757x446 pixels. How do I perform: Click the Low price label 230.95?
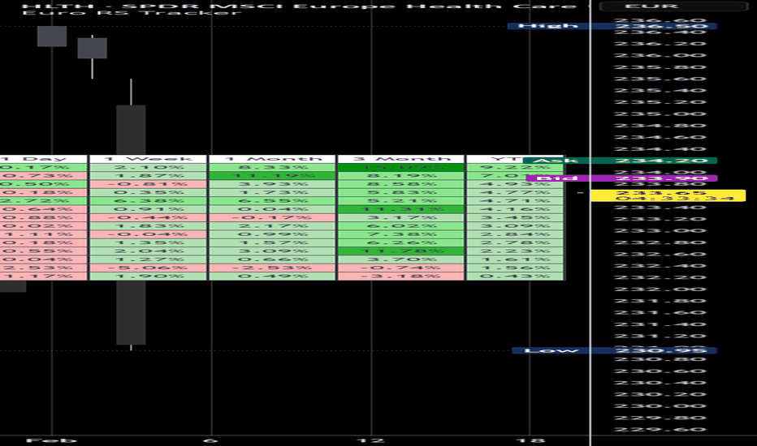[615, 350]
